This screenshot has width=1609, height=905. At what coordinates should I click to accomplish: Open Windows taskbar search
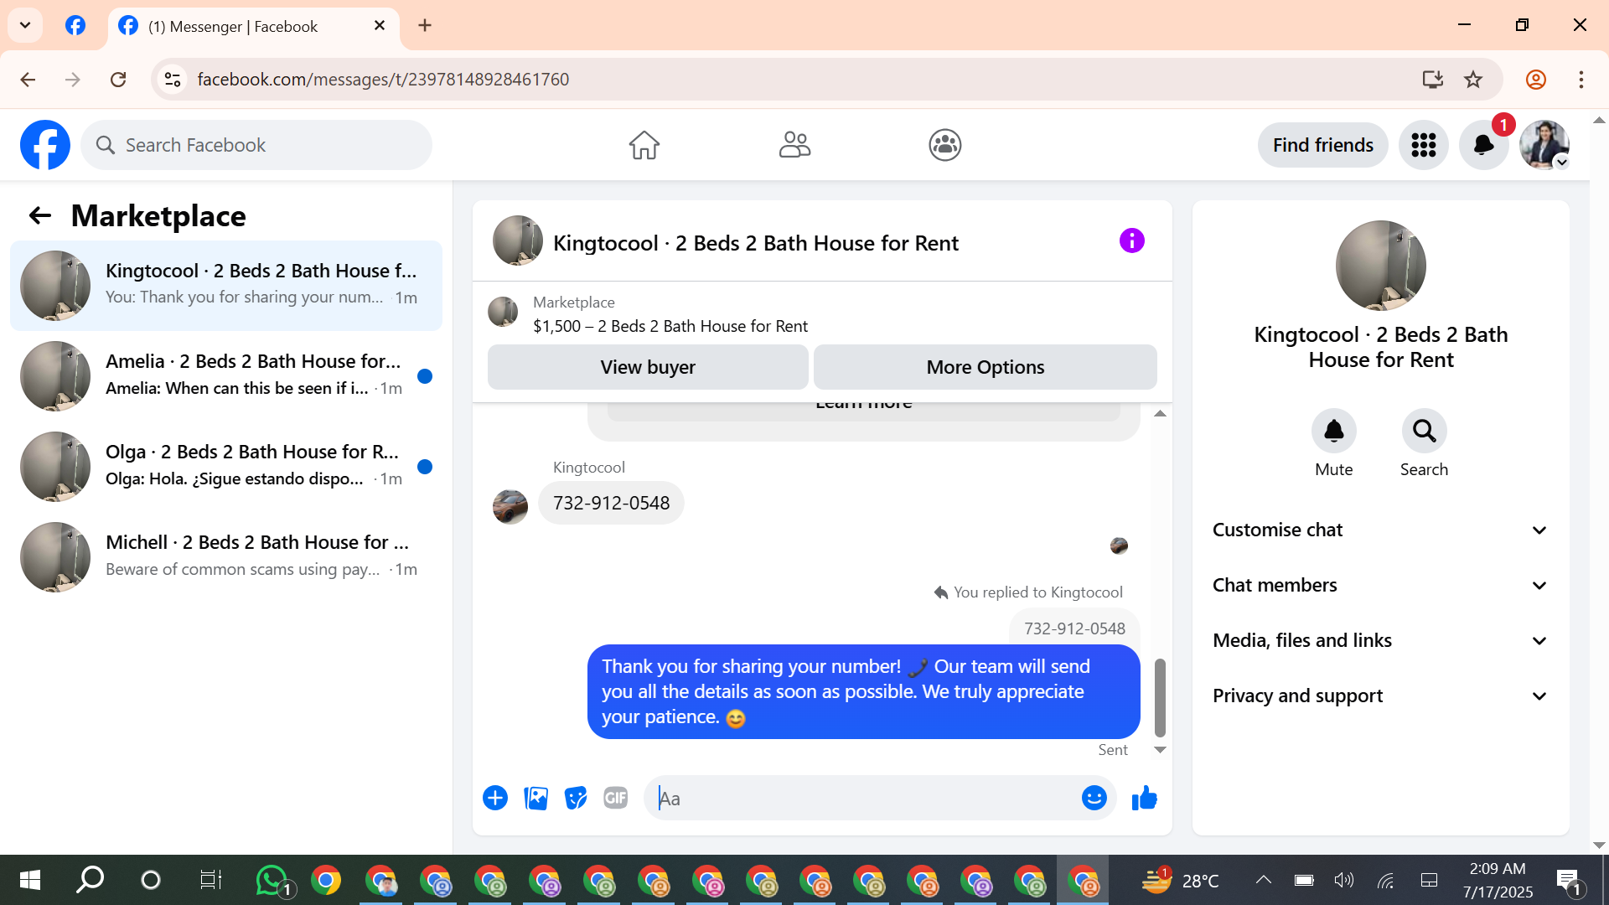pyautogui.click(x=91, y=880)
